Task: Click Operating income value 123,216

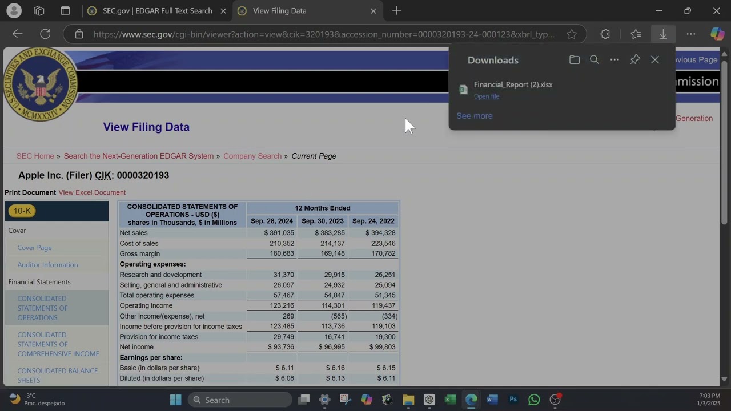Action: click(x=282, y=306)
